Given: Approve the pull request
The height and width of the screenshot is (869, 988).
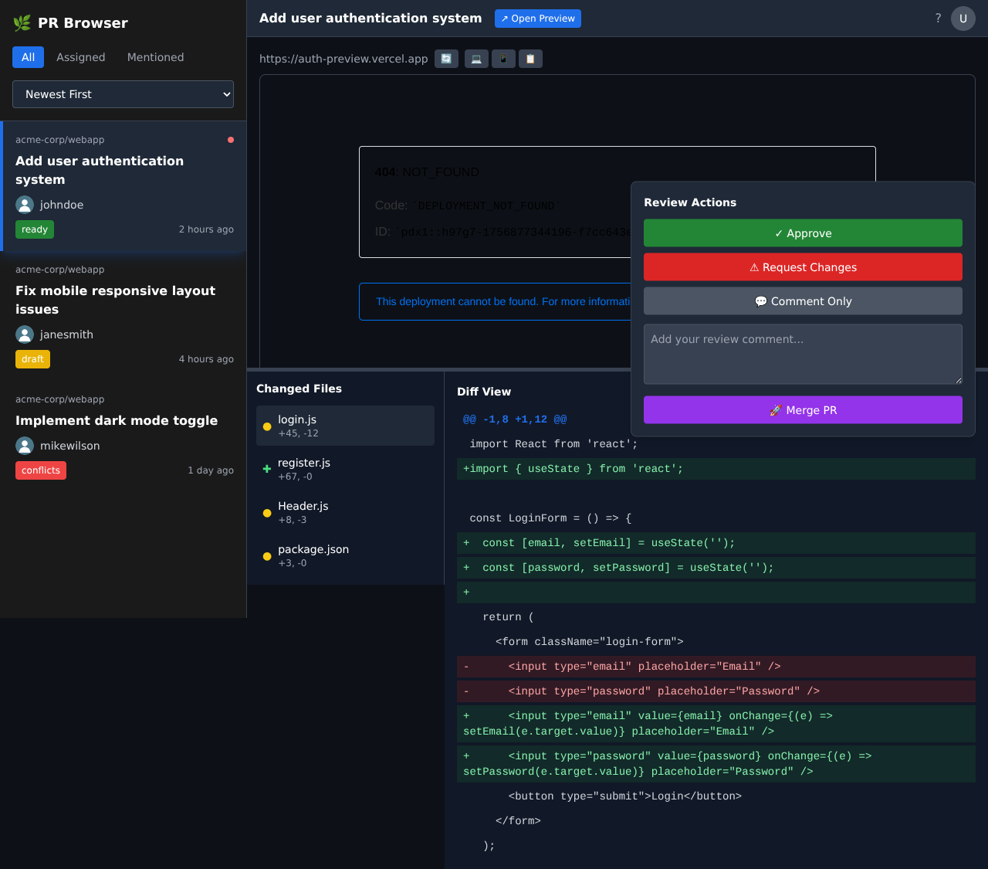Looking at the screenshot, I should (x=803, y=233).
